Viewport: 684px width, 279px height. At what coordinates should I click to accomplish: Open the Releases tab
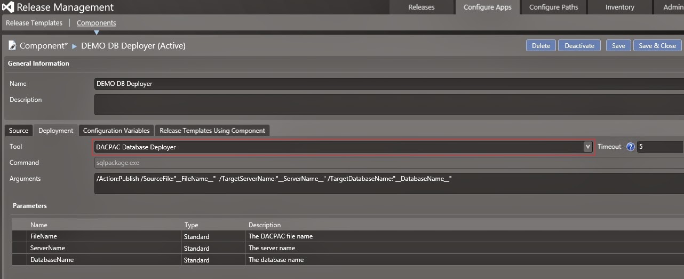[421, 7]
